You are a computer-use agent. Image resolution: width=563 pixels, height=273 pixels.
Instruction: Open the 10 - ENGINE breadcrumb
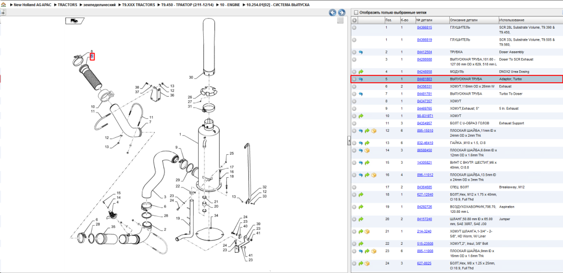[x=230, y=5]
